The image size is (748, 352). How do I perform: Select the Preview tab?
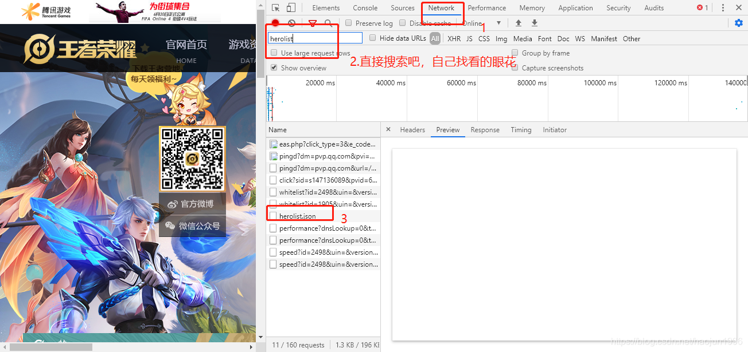coord(448,130)
